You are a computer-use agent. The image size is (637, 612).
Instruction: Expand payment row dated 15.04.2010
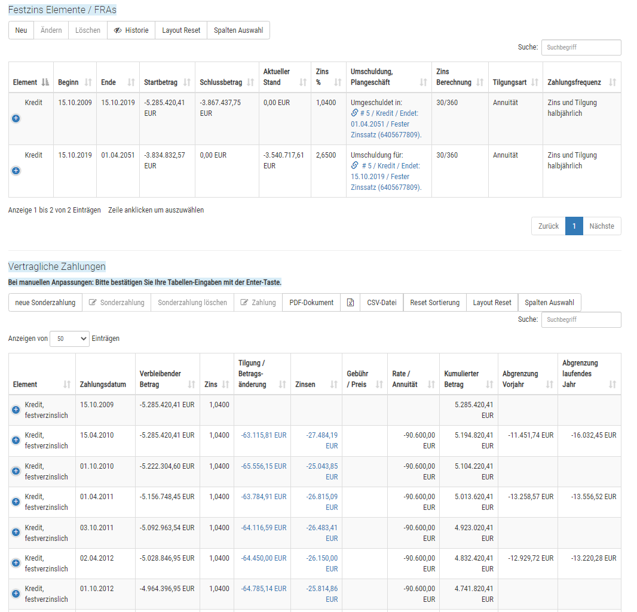[x=16, y=440]
